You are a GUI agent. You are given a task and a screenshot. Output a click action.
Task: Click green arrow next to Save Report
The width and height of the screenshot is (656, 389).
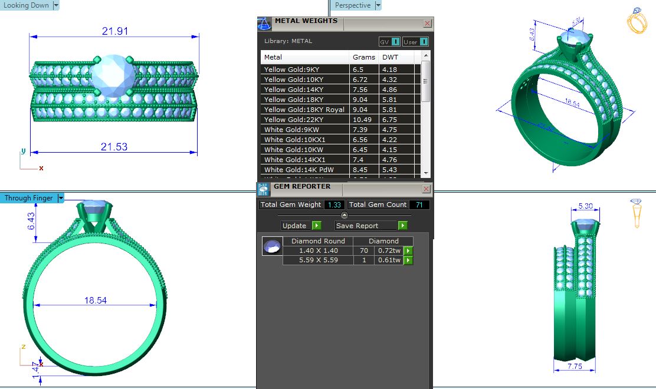click(402, 226)
